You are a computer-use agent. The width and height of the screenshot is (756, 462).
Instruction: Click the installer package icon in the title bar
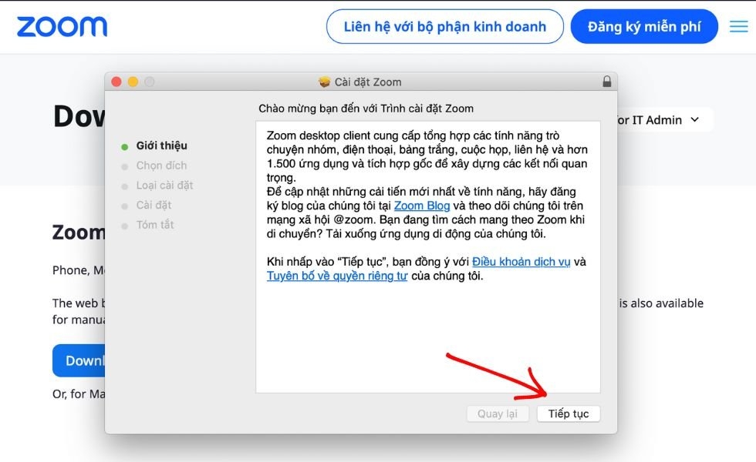pyautogui.click(x=322, y=82)
